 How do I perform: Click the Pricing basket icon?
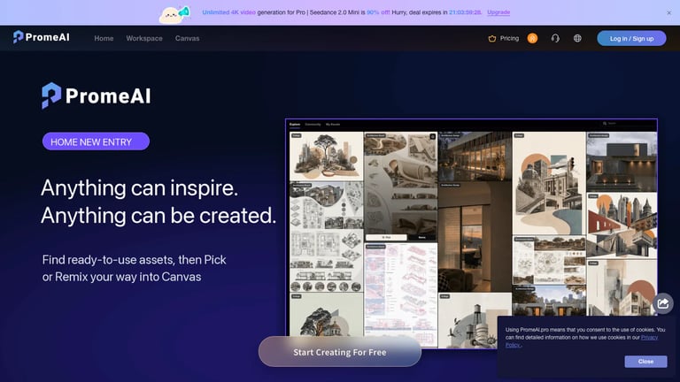491,39
